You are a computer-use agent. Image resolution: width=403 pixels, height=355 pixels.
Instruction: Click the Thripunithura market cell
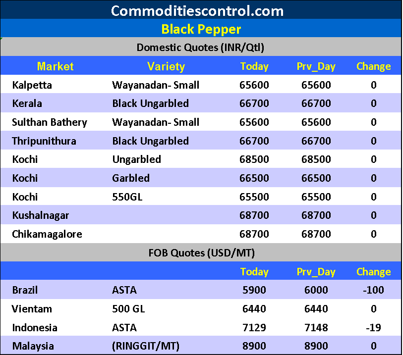[44, 141]
